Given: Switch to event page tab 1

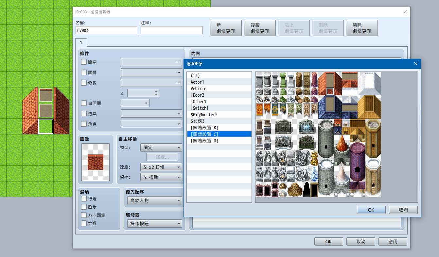Looking at the screenshot, I should (81, 43).
